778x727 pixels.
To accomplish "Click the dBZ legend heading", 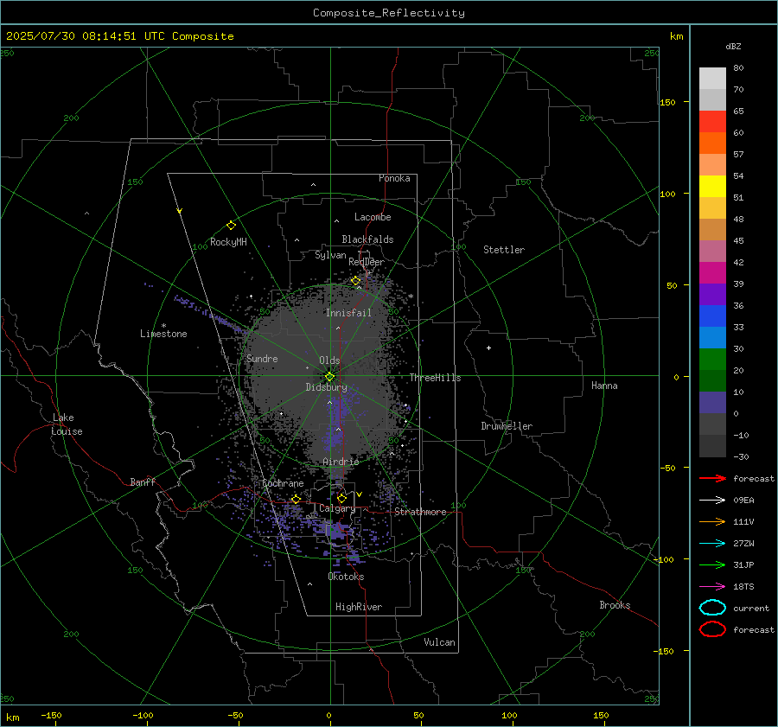I will tap(733, 46).
